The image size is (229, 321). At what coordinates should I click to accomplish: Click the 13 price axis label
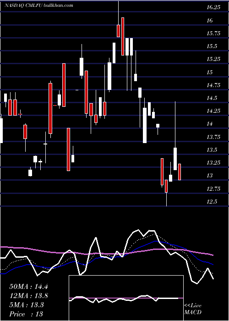(x=210, y=176)
